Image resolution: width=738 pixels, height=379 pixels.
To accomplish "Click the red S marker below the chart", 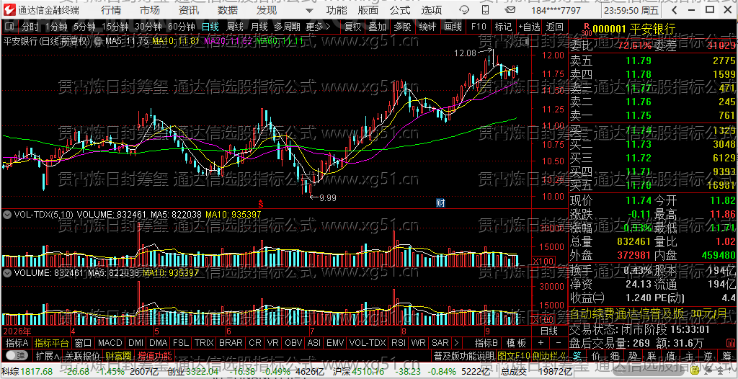I will [259, 203].
